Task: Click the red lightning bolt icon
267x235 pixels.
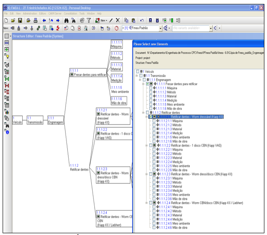Action: click(x=58, y=28)
